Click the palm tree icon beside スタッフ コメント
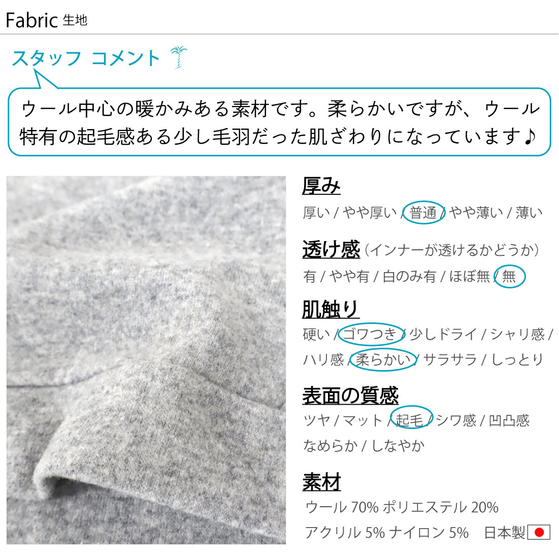Viewport: 559px width, 559px height. point(179,57)
